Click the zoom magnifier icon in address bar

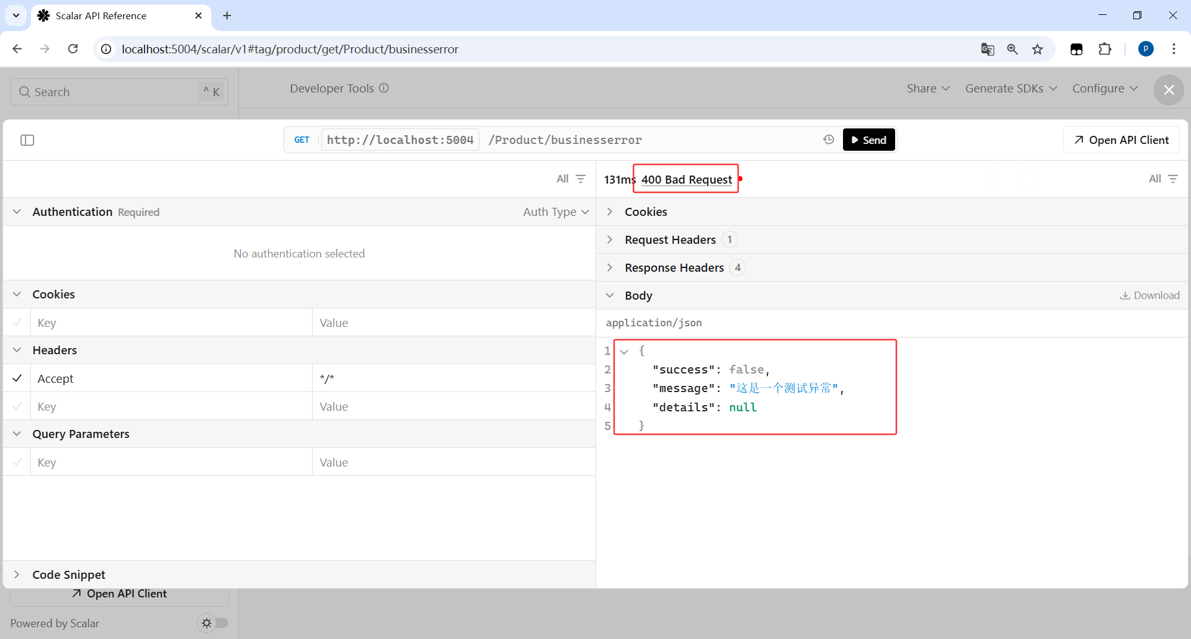pyautogui.click(x=1012, y=49)
